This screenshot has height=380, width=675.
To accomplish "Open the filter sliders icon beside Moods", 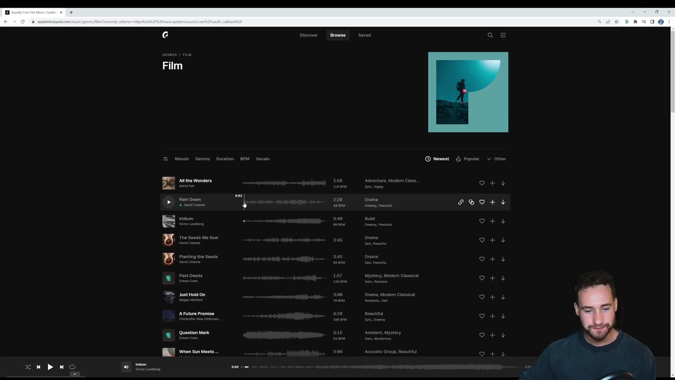I will [166, 159].
